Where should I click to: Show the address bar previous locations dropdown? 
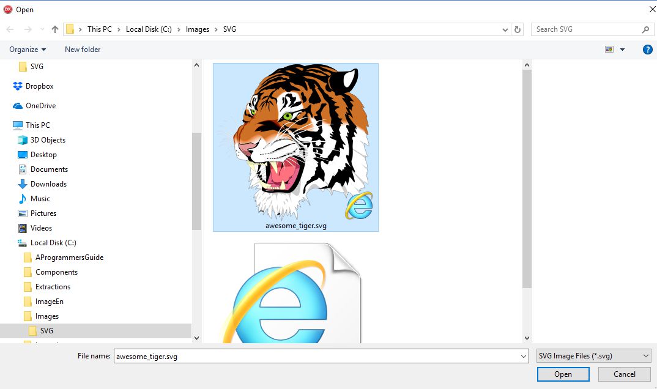click(505, 30)
